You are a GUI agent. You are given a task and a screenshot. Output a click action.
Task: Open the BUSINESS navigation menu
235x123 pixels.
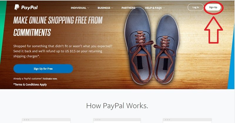pos(104,8)
